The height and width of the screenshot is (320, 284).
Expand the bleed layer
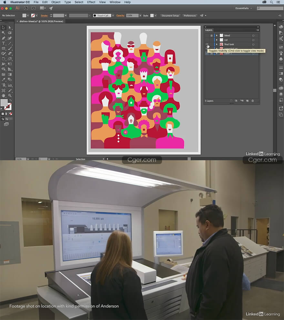pyautogui.click(x=217, y=36)
